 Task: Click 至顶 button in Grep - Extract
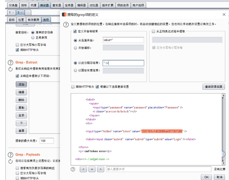[21, 116]
